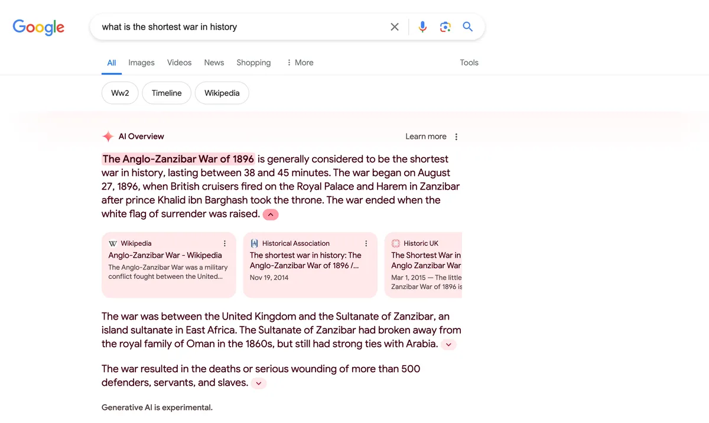This screenshot has width=709, height=423.
Task: Expand the war casualties paragraph
Action: pos(258,383)
